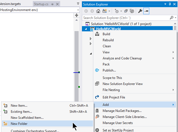Image resolution: width=178 pixels, height=132 pixels.
Task: Open the solutions/folders view dropdown arrow
Action: point(109,11)
